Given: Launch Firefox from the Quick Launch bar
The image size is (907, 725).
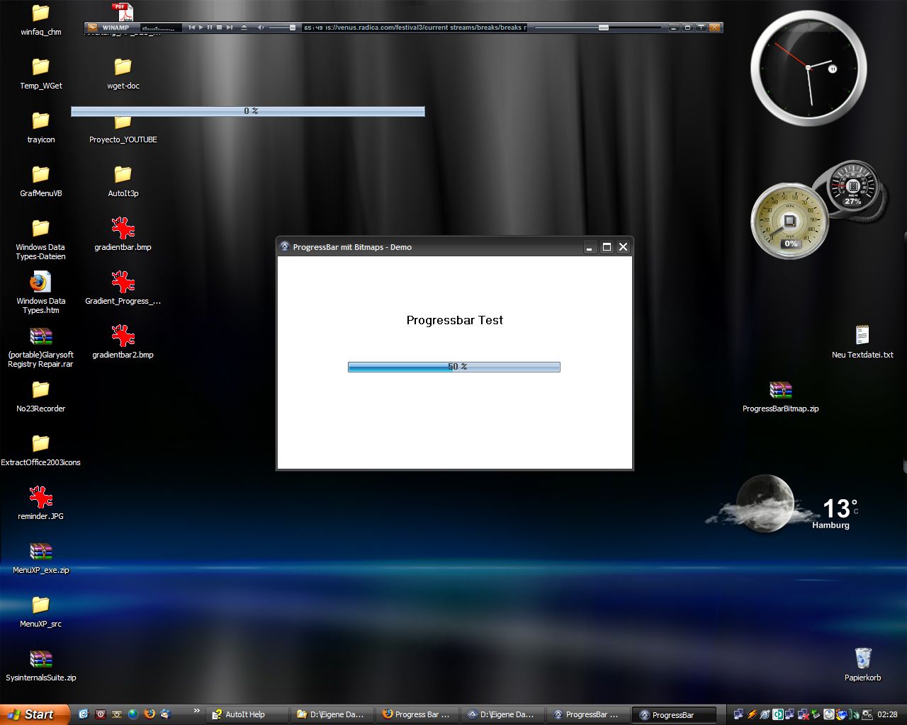Looking at the screenshot, I should pos(150,714).
